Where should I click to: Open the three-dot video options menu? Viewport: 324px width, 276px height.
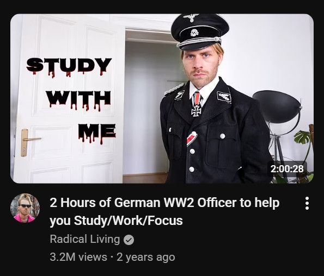pyautogui.click(x=307, y=203)
